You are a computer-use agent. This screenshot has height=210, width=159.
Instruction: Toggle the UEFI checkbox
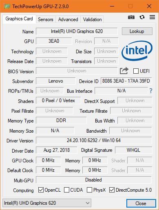[x=136, y=71]
